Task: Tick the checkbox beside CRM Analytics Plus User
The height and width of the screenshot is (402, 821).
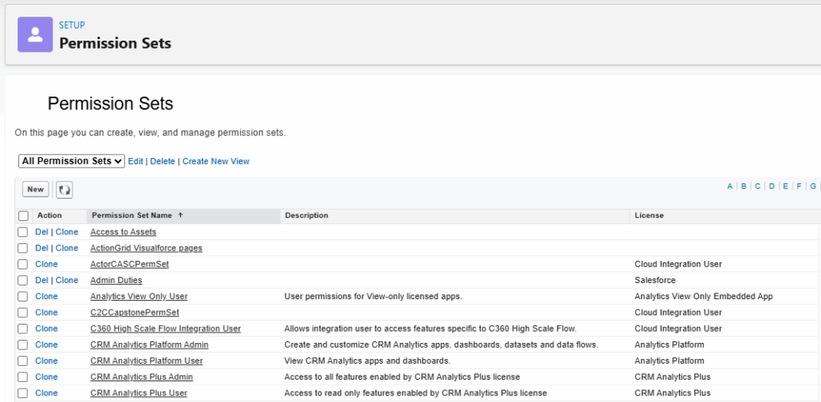Action: pos(23,393)
